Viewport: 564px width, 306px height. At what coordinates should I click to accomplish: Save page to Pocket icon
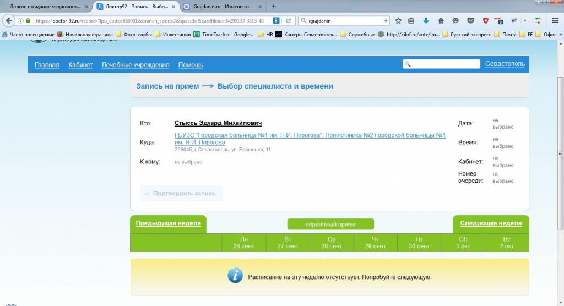pos(470,21)
